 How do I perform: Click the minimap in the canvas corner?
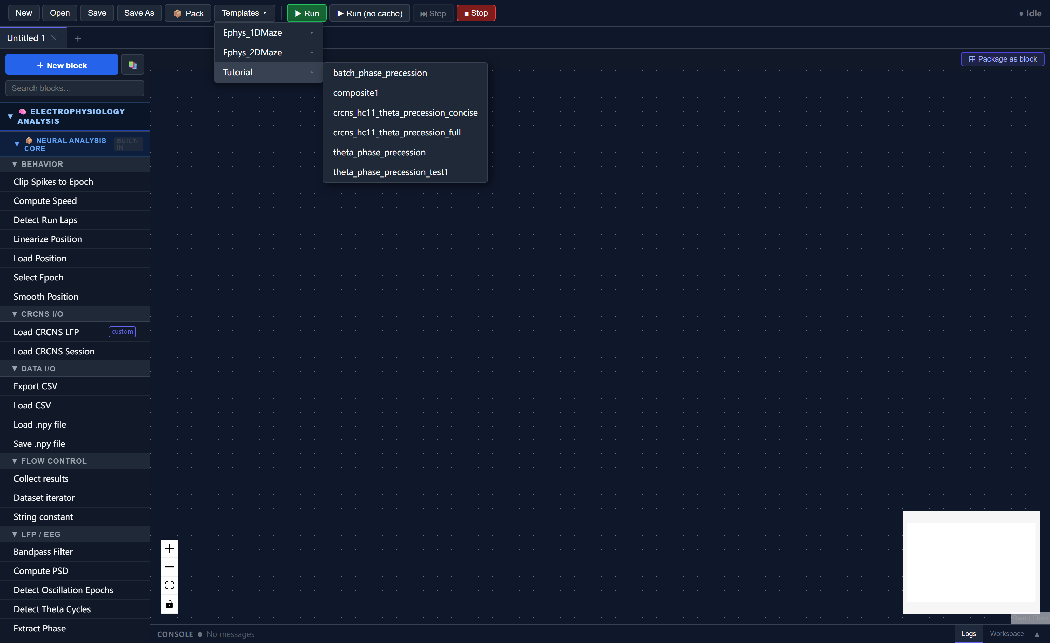tap(971, 562)
